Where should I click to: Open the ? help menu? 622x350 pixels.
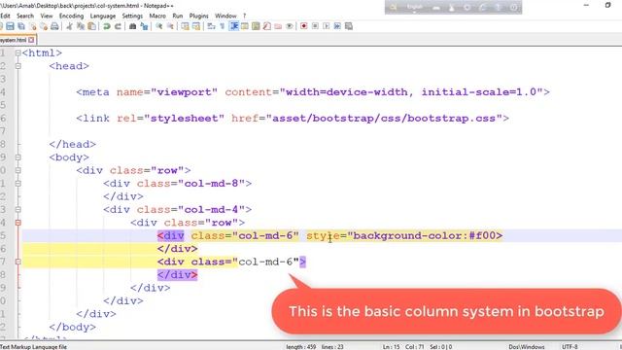244,16
